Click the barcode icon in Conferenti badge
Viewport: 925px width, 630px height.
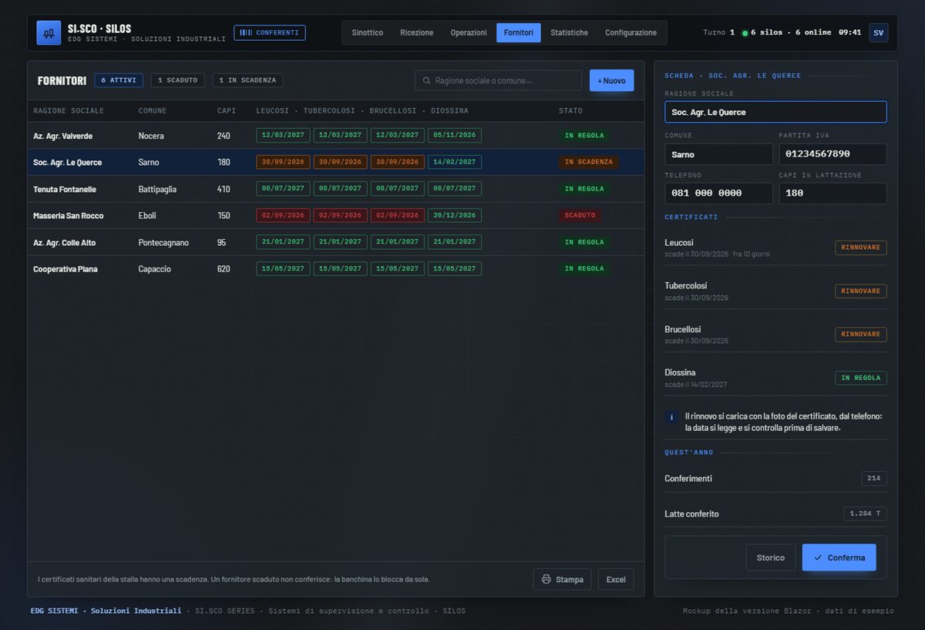(x=246, y=32)
